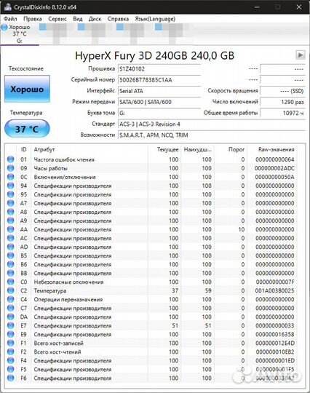Click the Скорость вращения value (SSD)
This screenshot has width=310, height=393.
(x=282, y=91)
